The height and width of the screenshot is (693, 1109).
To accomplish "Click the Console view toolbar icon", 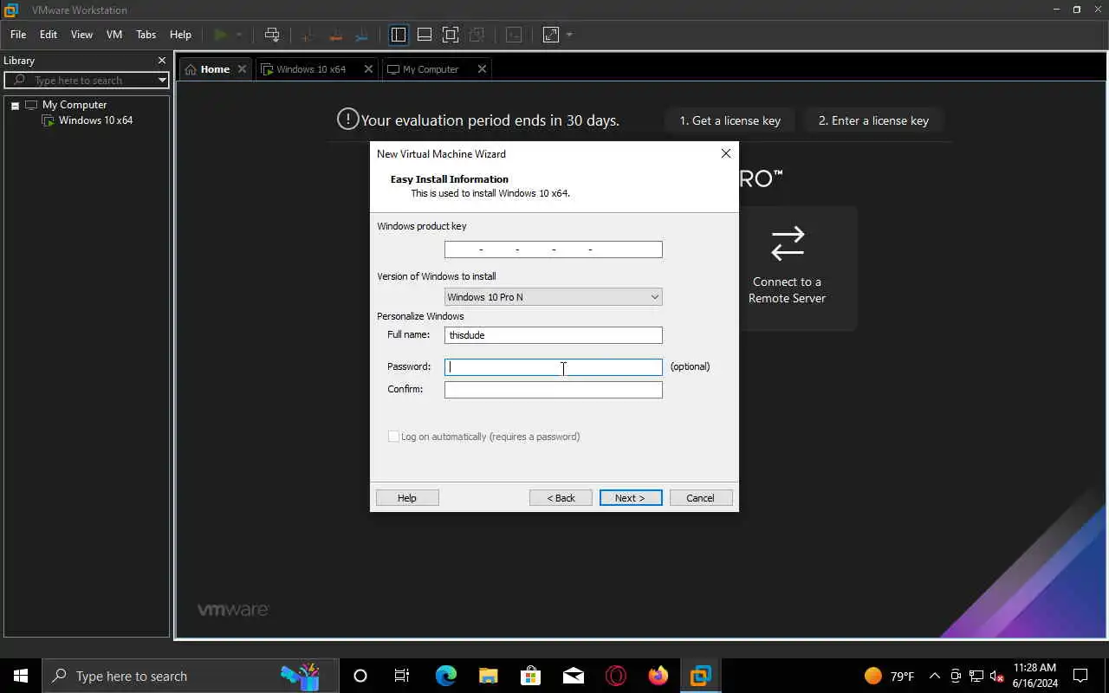I will (514, 35).
